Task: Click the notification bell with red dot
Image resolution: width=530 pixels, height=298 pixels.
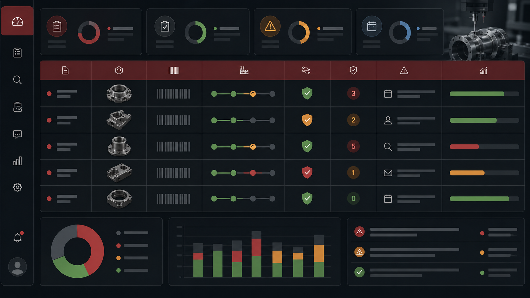Action: 18,237
